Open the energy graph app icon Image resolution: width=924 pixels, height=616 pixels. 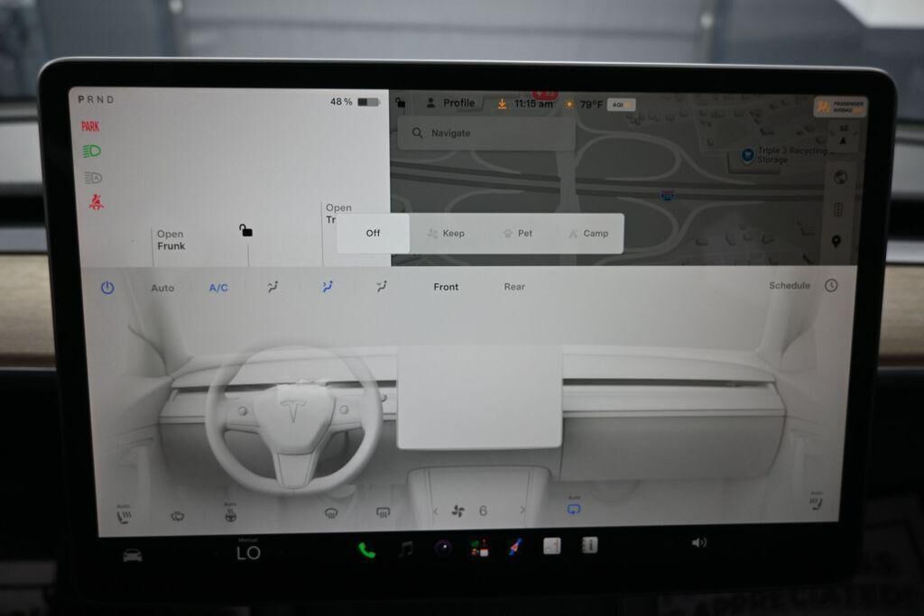coord(552,546)
